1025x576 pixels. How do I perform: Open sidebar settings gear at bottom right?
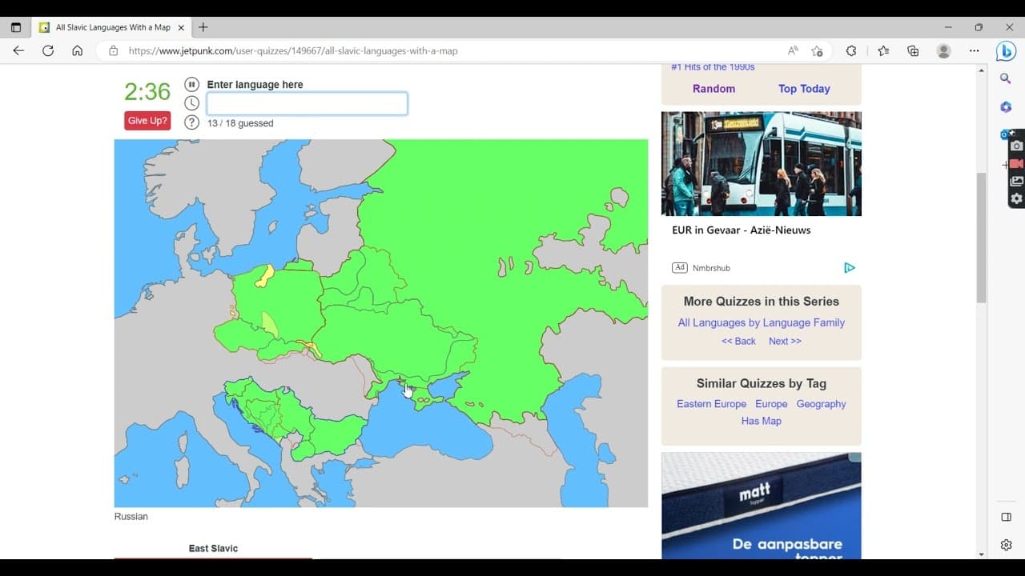pos(1006,545)
